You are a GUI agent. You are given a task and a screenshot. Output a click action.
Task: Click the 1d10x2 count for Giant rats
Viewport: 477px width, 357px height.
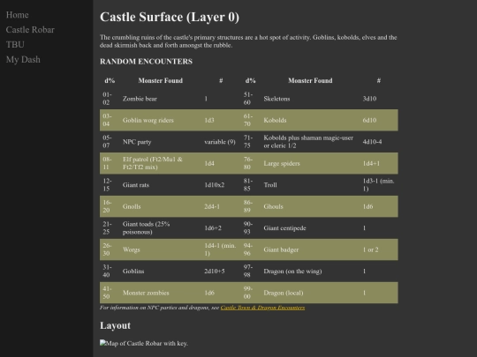[214, 185]
